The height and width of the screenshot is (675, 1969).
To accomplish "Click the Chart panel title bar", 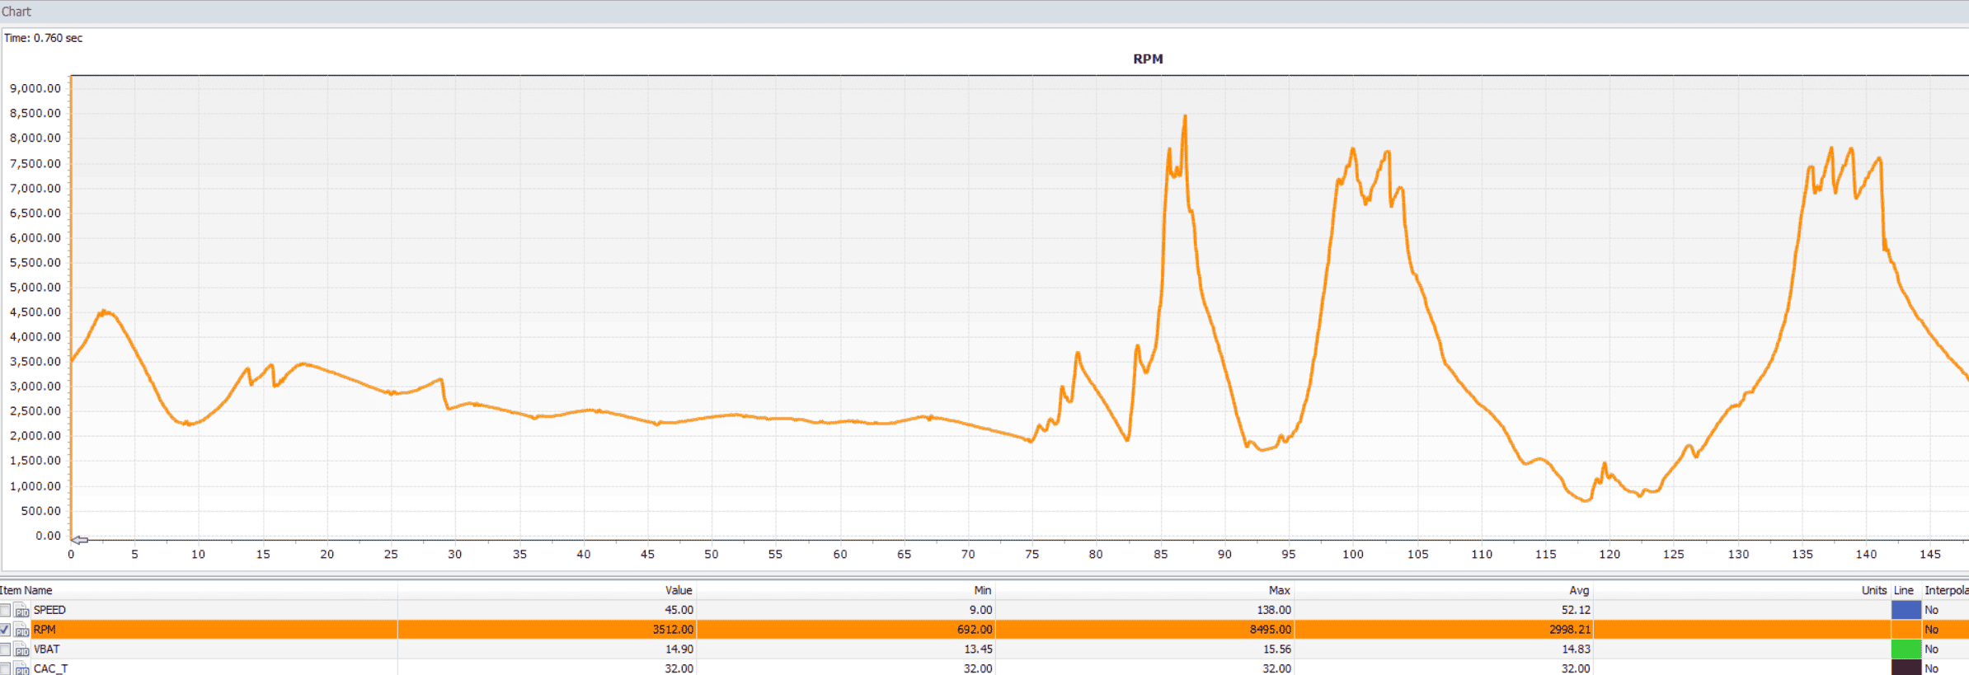I will pyautogui.click(x=984, y=12).
